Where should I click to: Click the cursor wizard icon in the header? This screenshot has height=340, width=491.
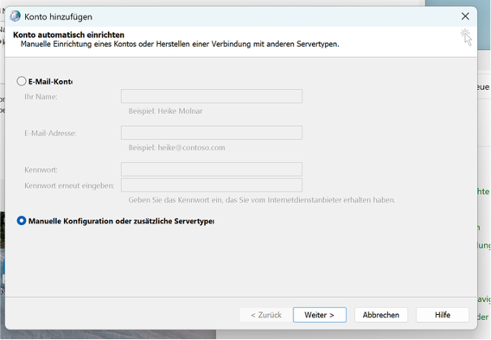click(465, 36)
